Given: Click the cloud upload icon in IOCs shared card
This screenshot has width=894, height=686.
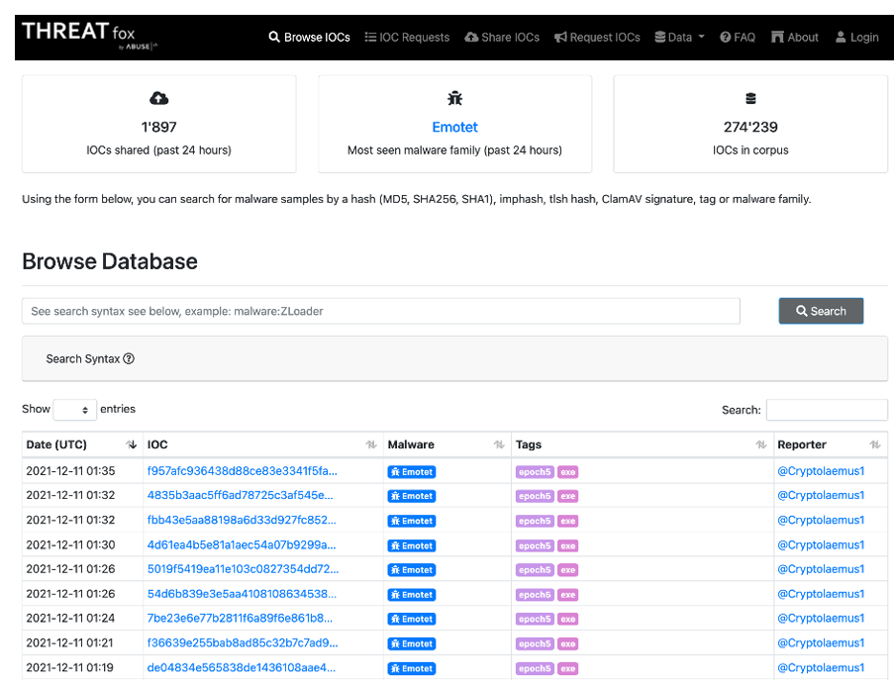Looking at the screenshot, I should (x=159, y=99).
